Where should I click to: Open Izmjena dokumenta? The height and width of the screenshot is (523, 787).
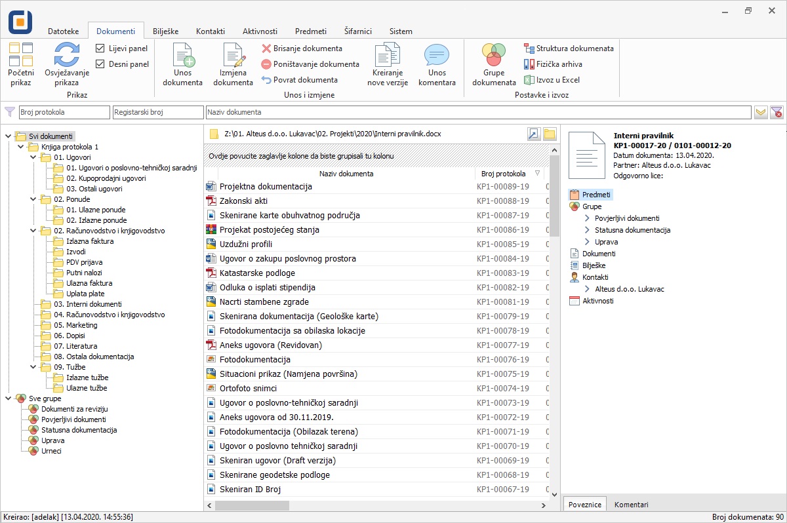(232, 64)
